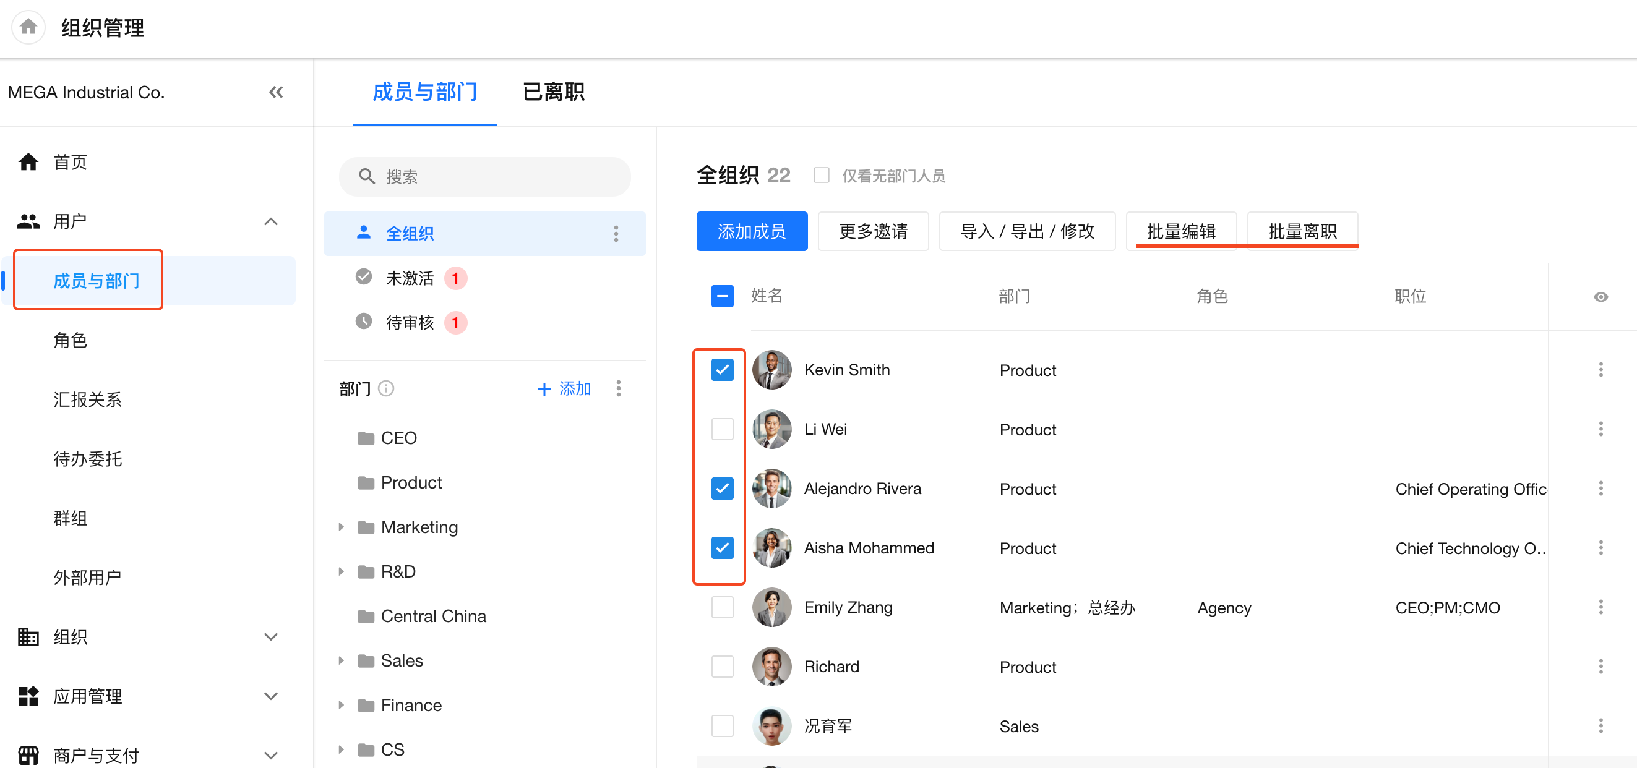1637x768 pixels.
Task: Open the Kevin Smith row options menu
Action: (x=1600, y=370)
